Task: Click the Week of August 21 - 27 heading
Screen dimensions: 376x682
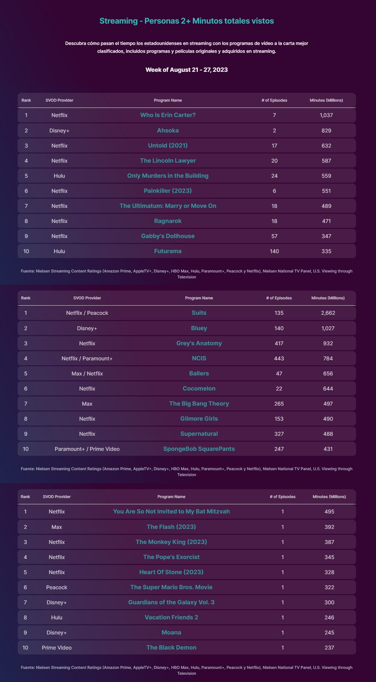Action: 187,70
